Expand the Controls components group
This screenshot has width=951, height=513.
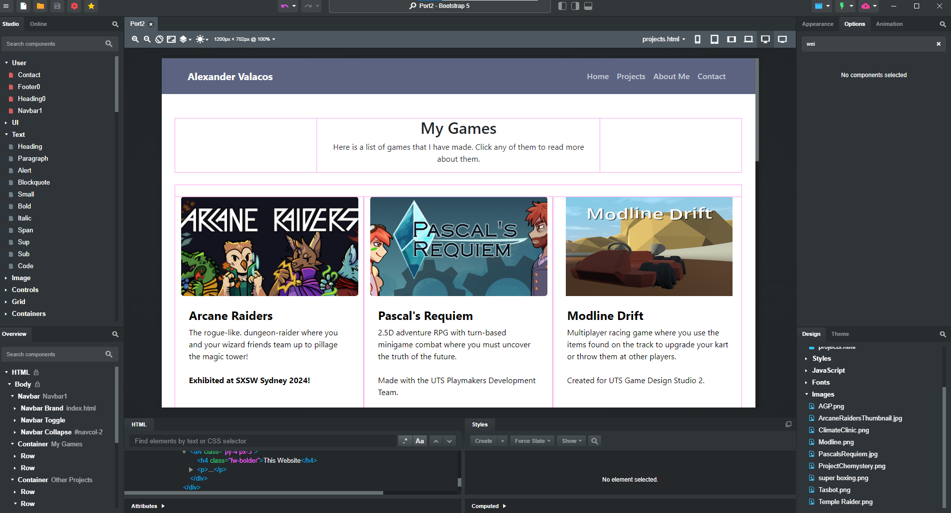(6, 290)
